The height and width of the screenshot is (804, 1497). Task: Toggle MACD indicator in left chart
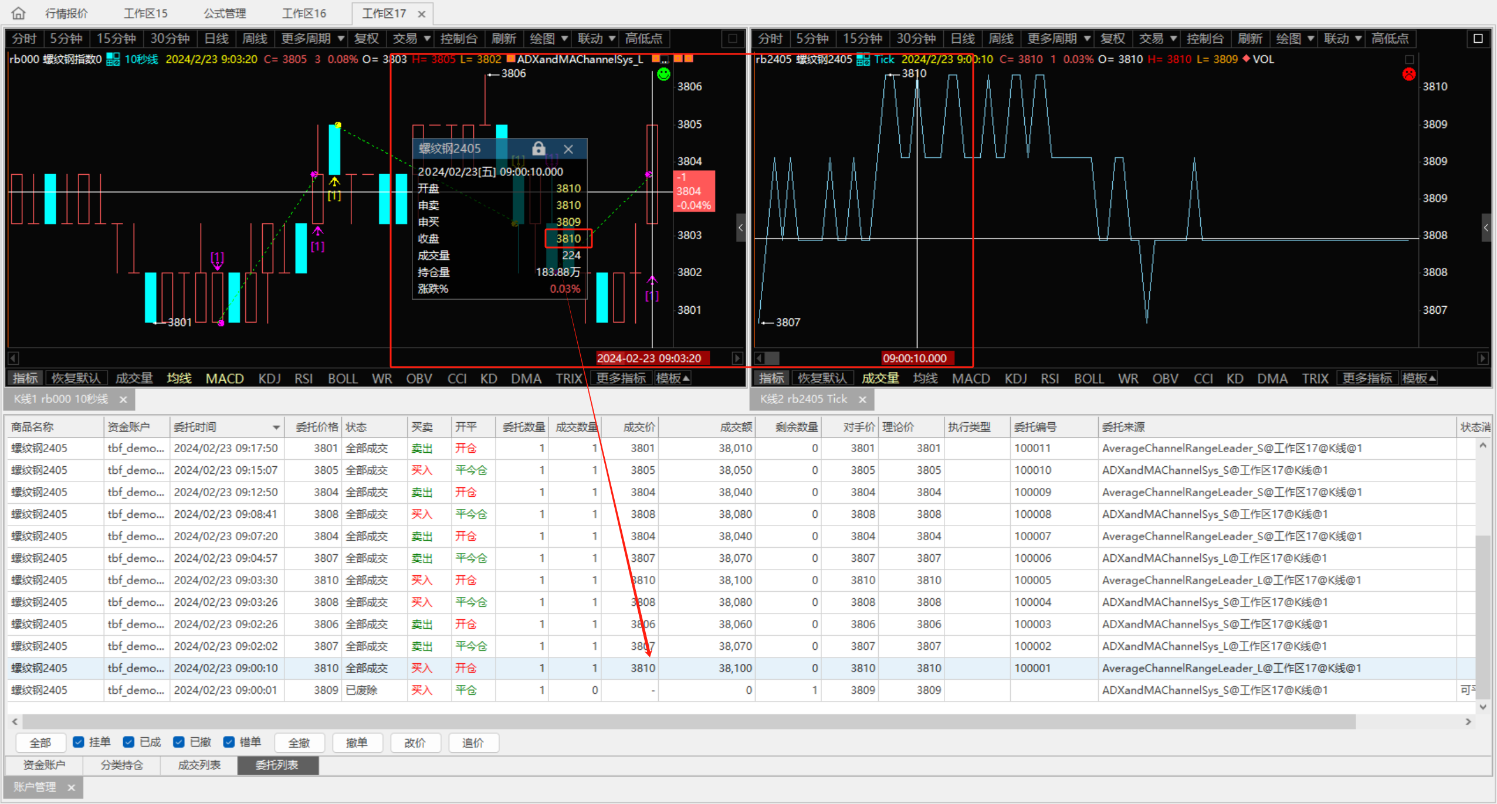click(225, 378)
